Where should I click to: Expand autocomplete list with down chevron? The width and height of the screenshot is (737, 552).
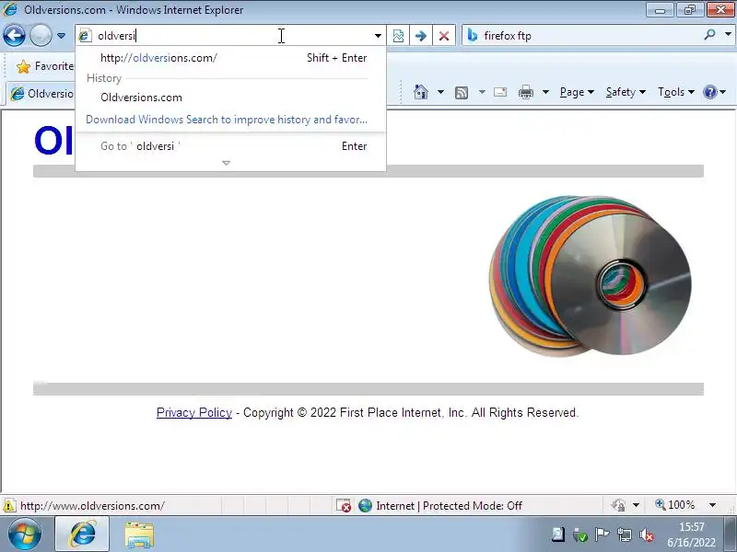tap(226, 163)
